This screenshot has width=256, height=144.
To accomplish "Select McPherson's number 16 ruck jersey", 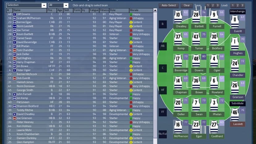I will tap(178, 127).
